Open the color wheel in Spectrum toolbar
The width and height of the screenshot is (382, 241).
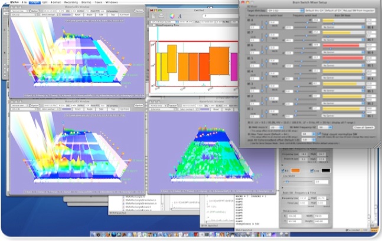[172, 15]
